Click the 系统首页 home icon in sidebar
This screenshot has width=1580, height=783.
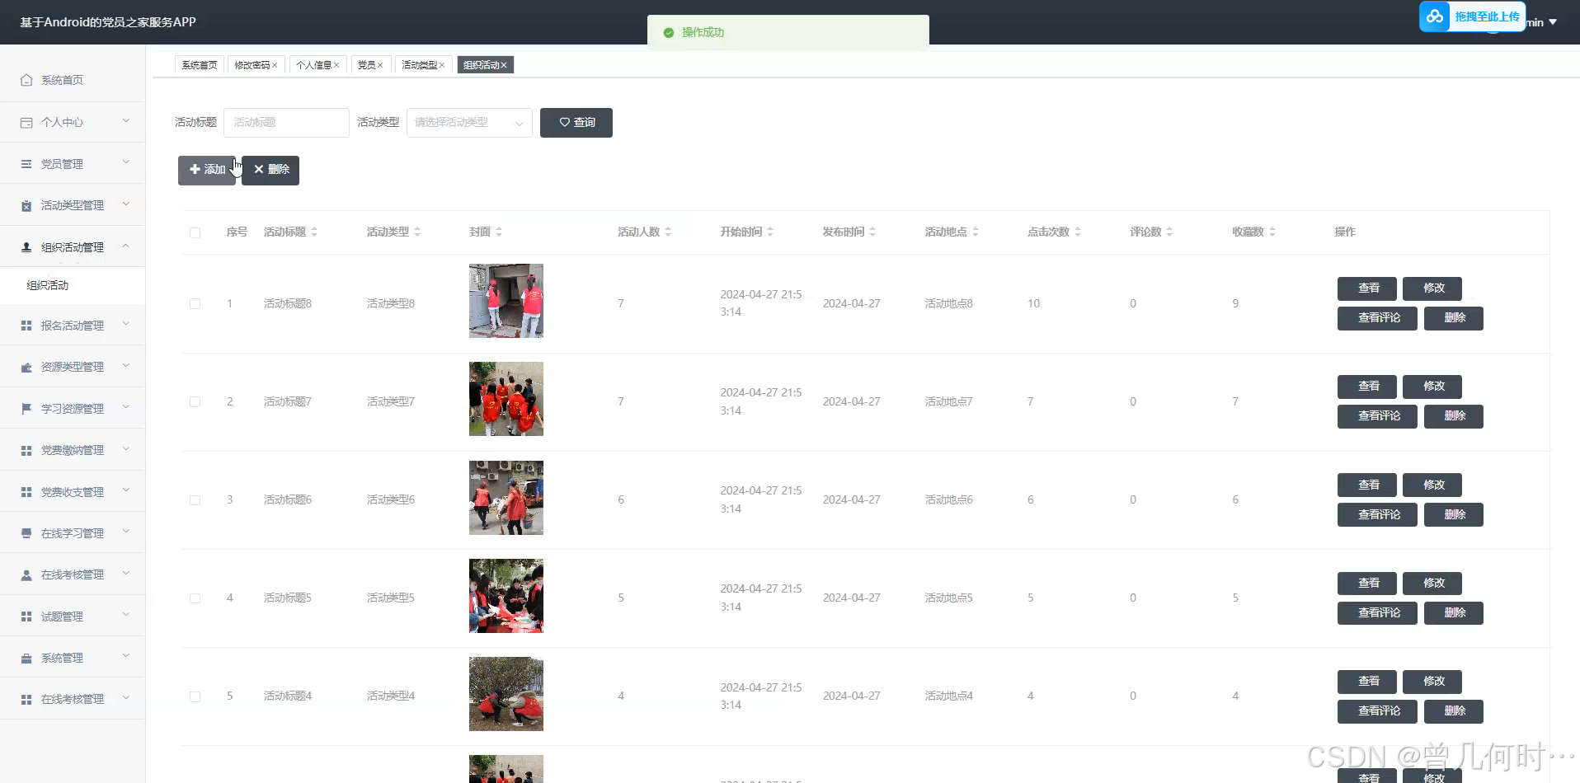26,80
